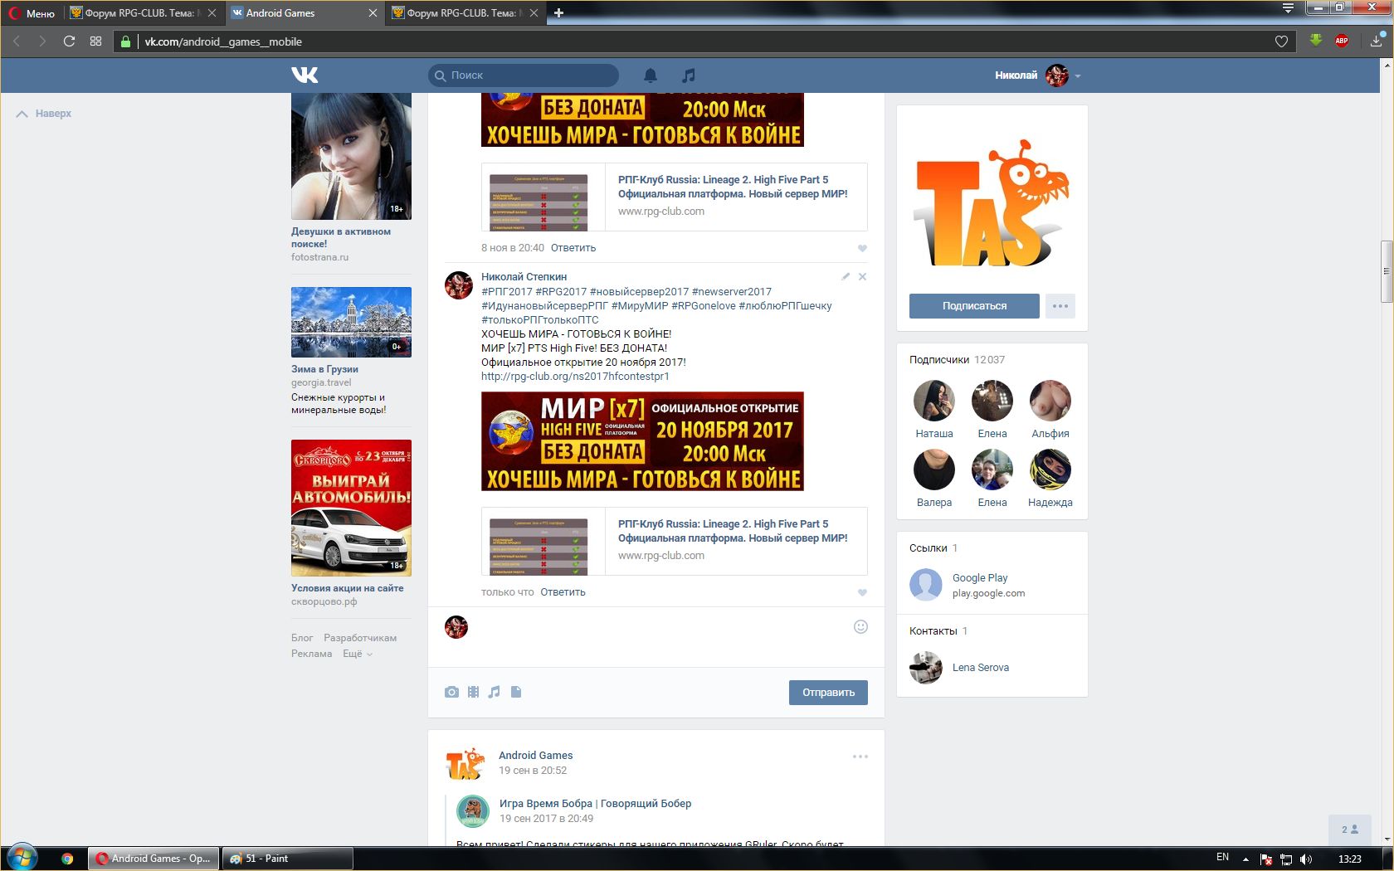
Task: Open Lena Serova's contact profile
Action: (x=981, y=668)
